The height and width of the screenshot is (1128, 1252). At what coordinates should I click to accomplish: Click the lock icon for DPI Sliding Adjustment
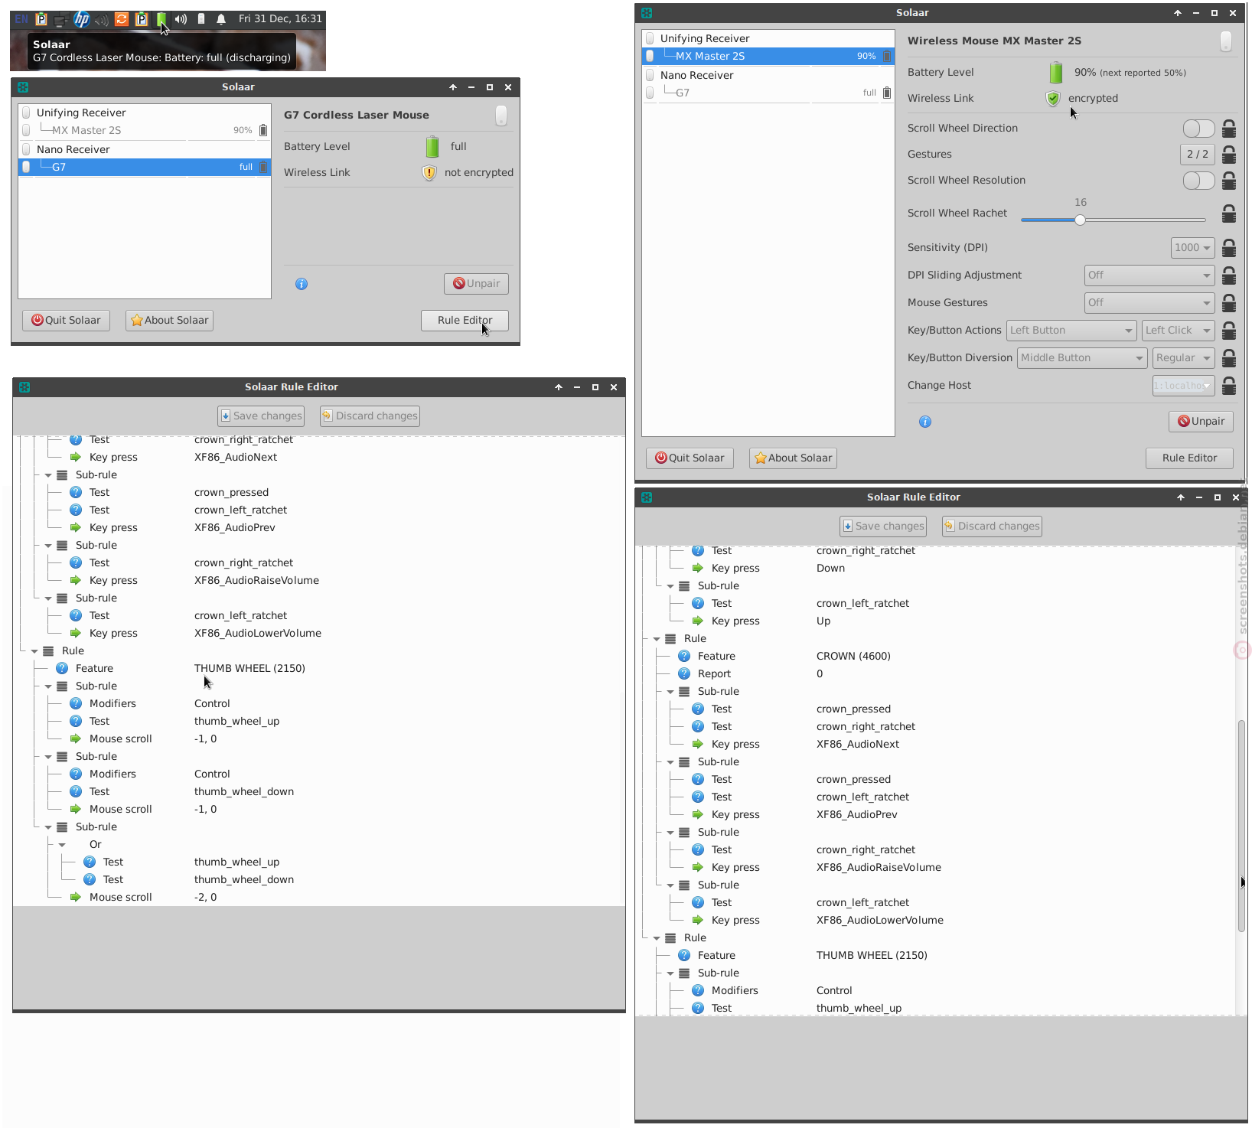[x=1229, y=275]
